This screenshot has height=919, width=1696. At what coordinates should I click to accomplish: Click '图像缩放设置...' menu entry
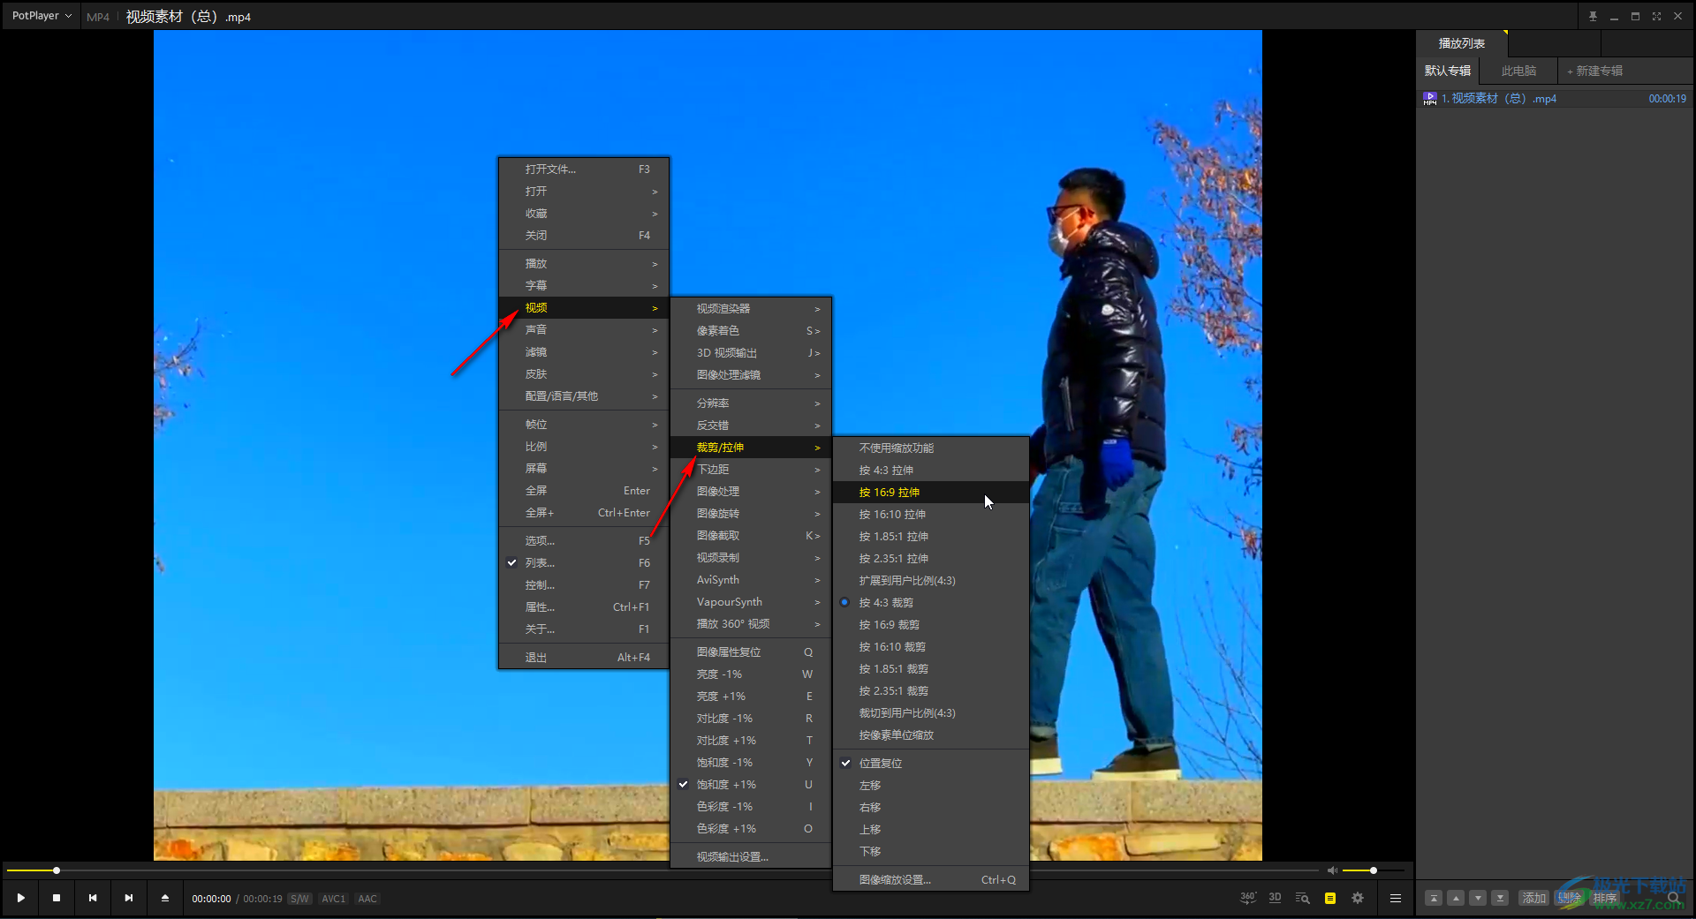(930, 879)
